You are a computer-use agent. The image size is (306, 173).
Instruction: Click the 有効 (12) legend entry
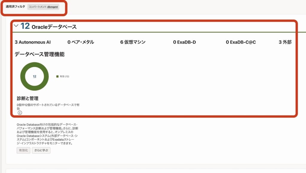[63, 76]
